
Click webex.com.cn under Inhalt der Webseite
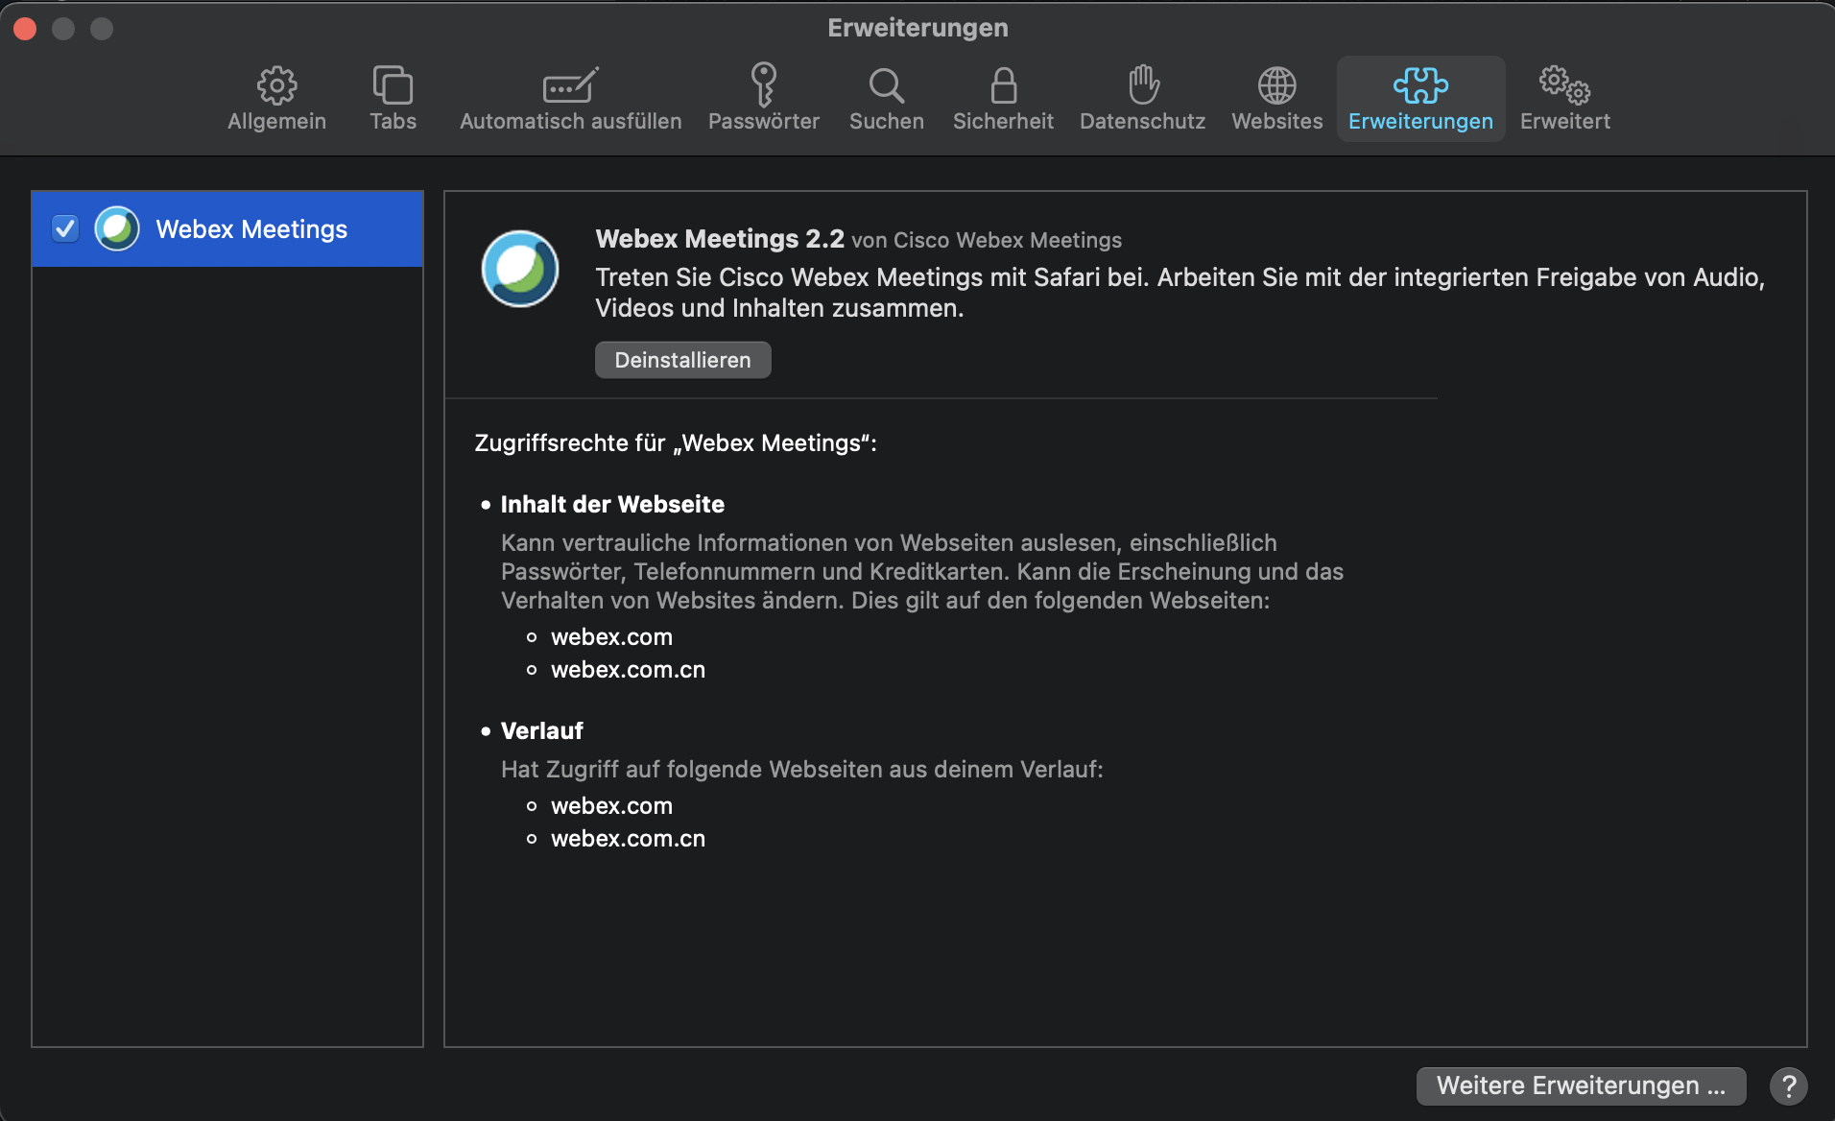pos(628,669)
